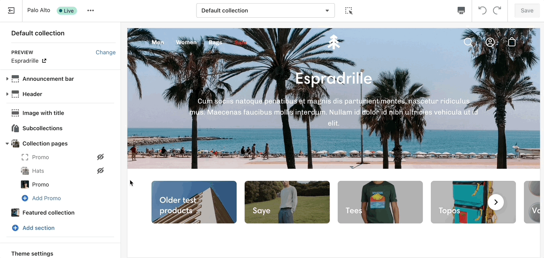Select the Women menu item in preview
Screen dimensions: 544x258
pyautogui.click(x=186, y=42)
